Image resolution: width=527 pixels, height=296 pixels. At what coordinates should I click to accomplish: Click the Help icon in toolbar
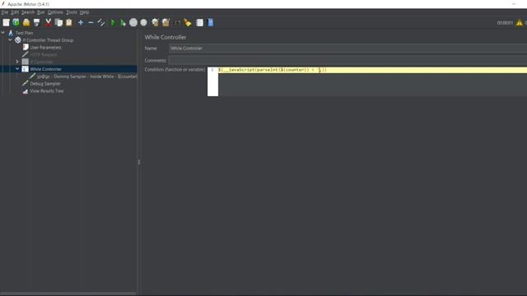(x=211, y=22)
